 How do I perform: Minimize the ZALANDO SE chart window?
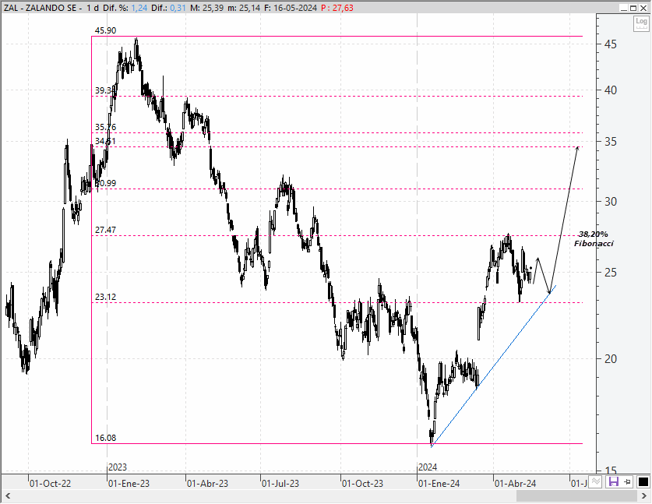click(623, 8)
